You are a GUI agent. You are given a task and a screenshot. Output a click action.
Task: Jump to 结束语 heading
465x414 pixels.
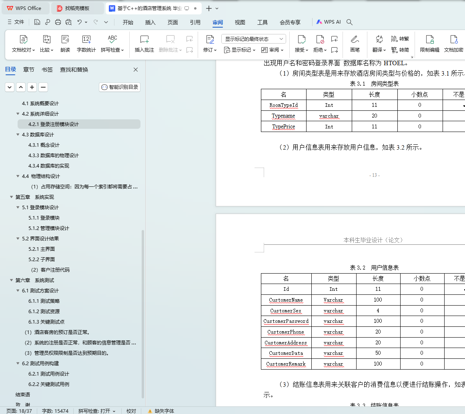click(22, 394)
